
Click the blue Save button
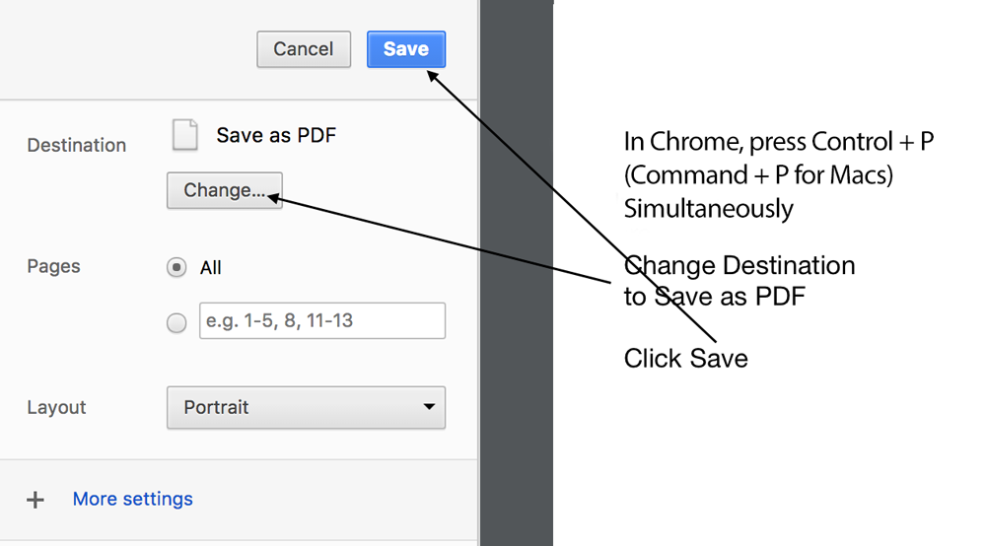(406, 49)
